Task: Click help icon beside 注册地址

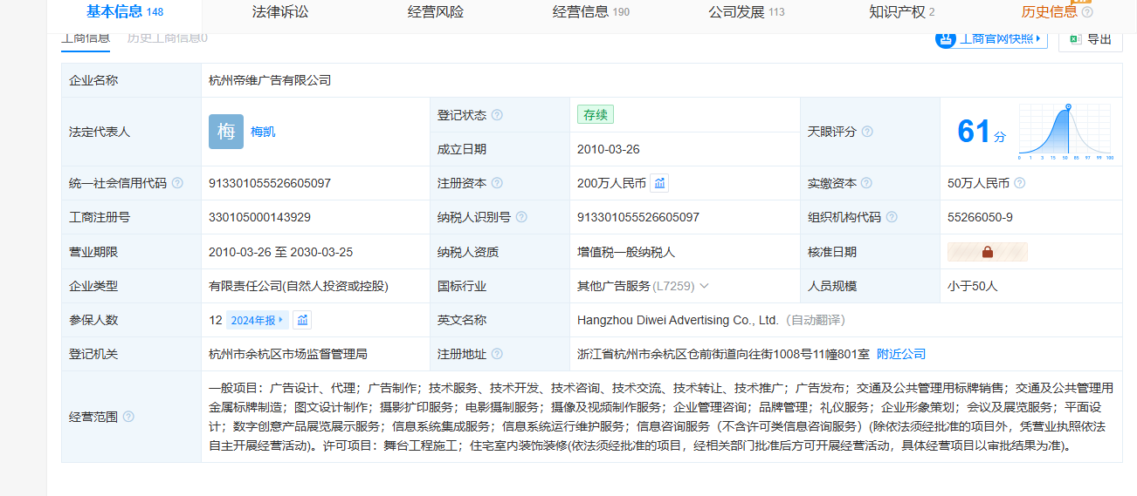Action: pyautogui.click(x=497, y=354)
